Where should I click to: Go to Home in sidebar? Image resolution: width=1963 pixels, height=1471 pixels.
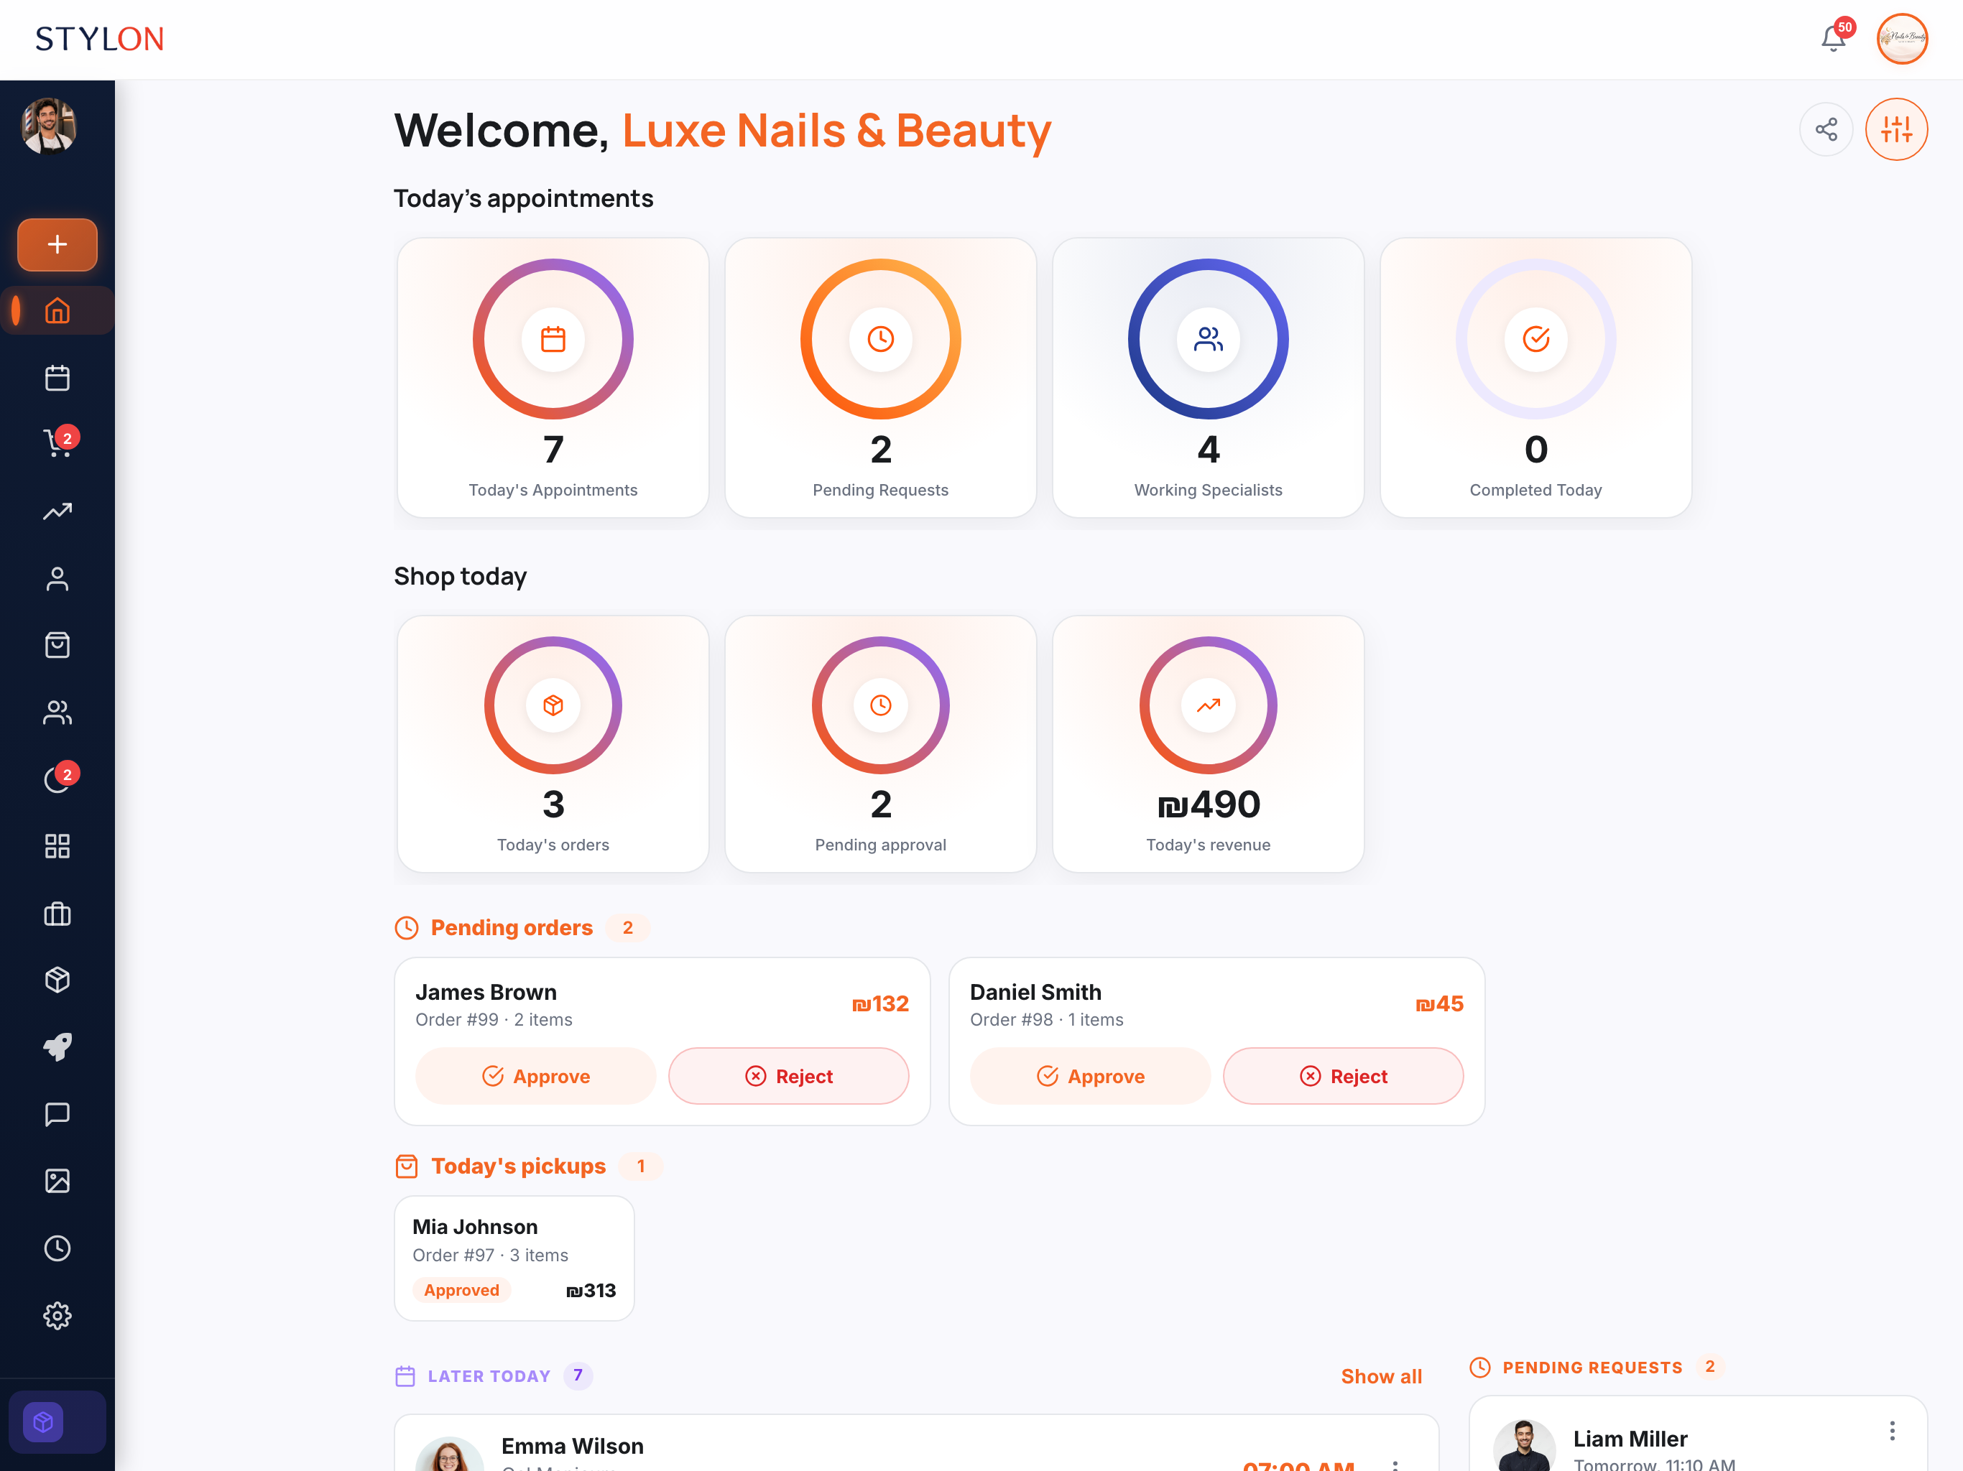coord(57,310)
